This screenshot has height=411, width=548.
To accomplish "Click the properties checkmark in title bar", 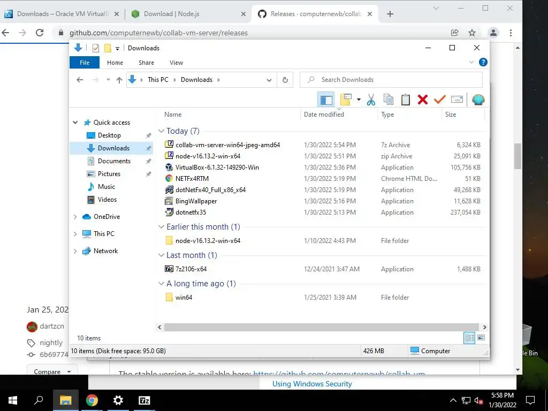I will 96,48.
